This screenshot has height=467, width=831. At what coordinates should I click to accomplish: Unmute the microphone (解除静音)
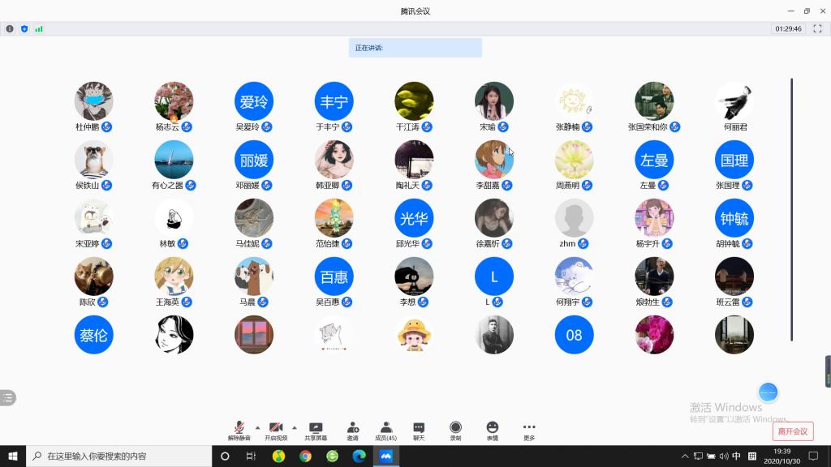tap(239, 429)
